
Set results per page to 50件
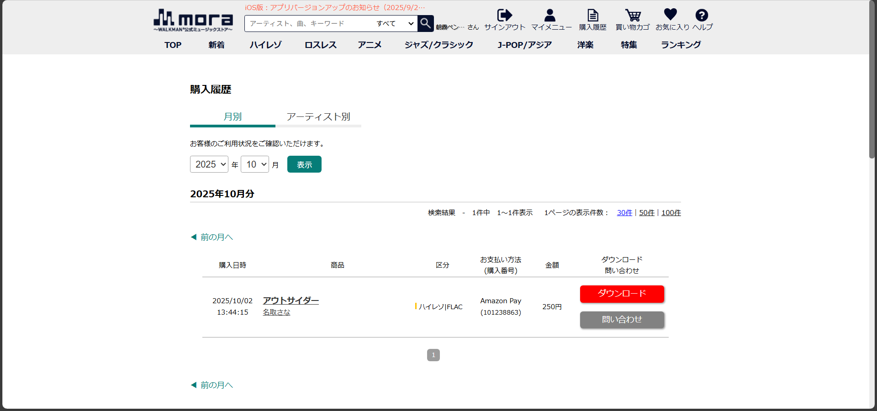(646, 213)
